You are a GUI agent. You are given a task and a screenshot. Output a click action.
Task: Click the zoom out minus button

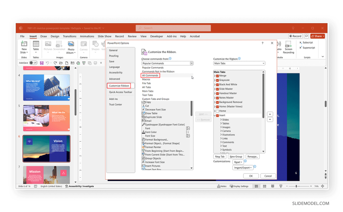pos(287,186)
